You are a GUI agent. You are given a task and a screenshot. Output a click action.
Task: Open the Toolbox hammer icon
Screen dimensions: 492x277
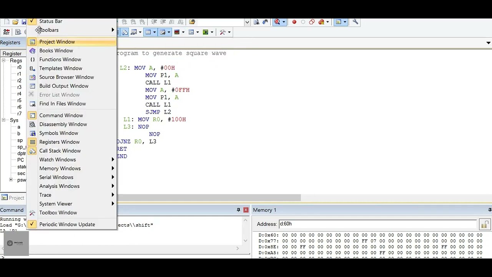223,32
